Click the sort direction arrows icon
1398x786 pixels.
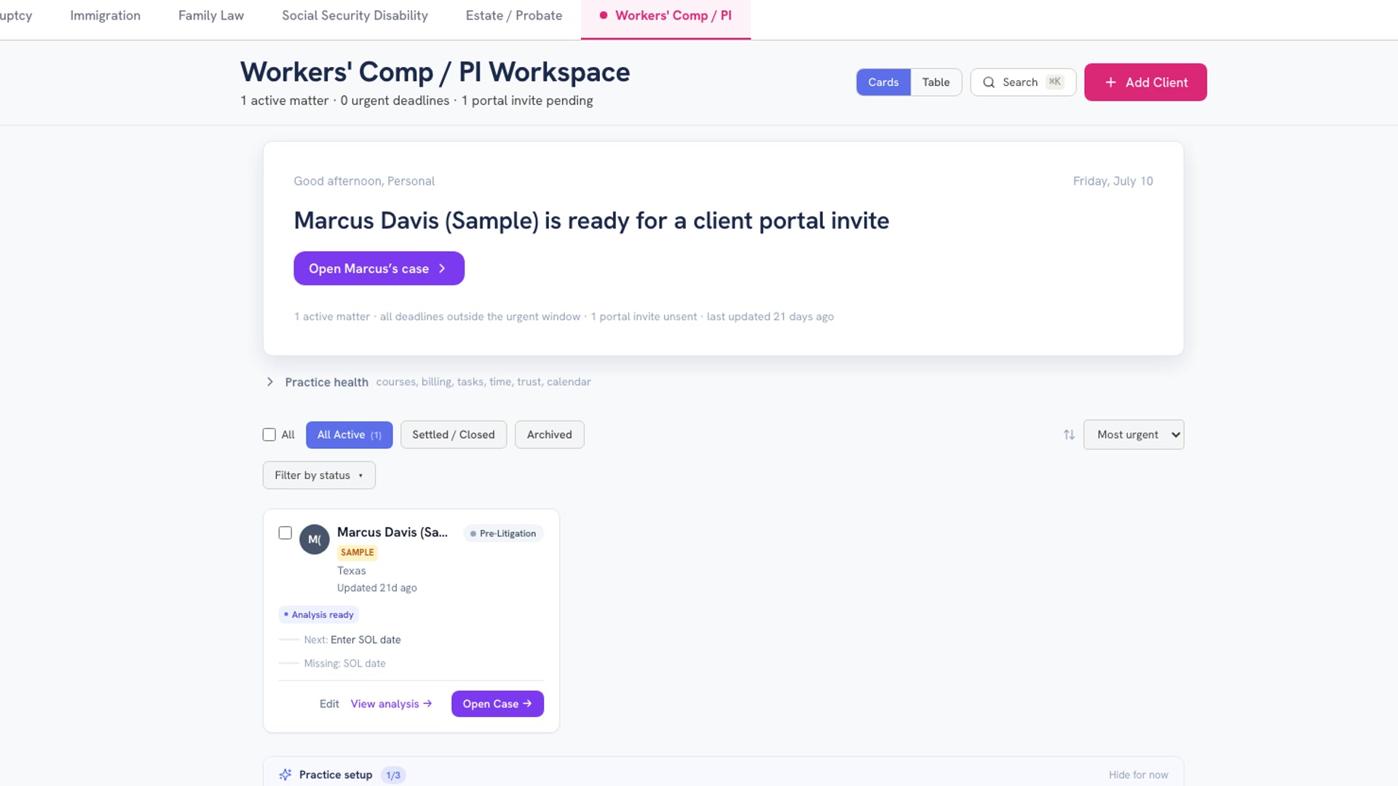(1069, 434)
